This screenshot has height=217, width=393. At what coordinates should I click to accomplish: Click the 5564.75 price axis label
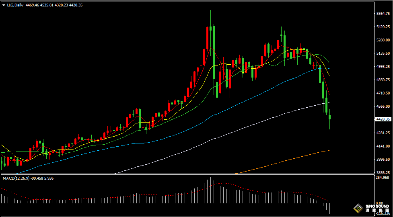point(383,14)
